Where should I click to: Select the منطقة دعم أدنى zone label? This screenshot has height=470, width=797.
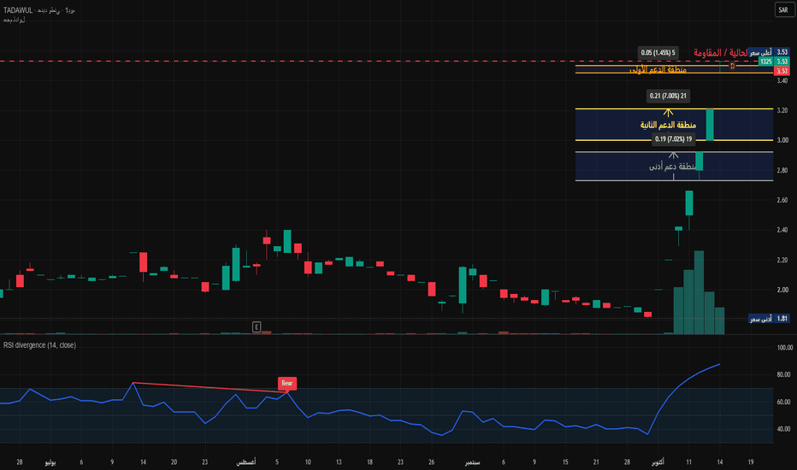coord(672,167)
